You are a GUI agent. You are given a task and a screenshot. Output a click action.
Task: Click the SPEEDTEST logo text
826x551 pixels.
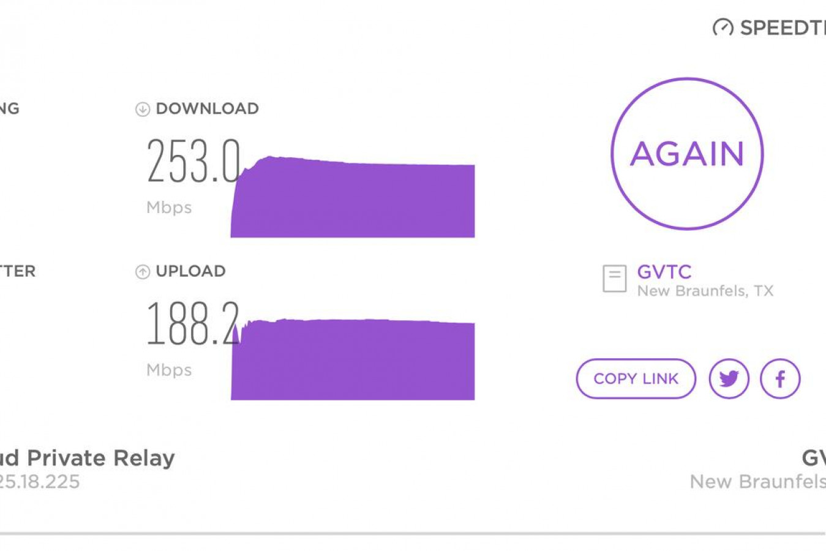[783, 28]
